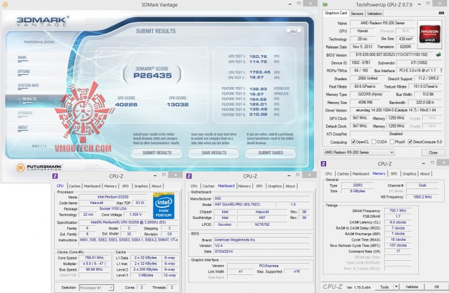Click the SUBMIT RESULTS button
This screenshot has height=293, width=449.
(x=157, y=153)
